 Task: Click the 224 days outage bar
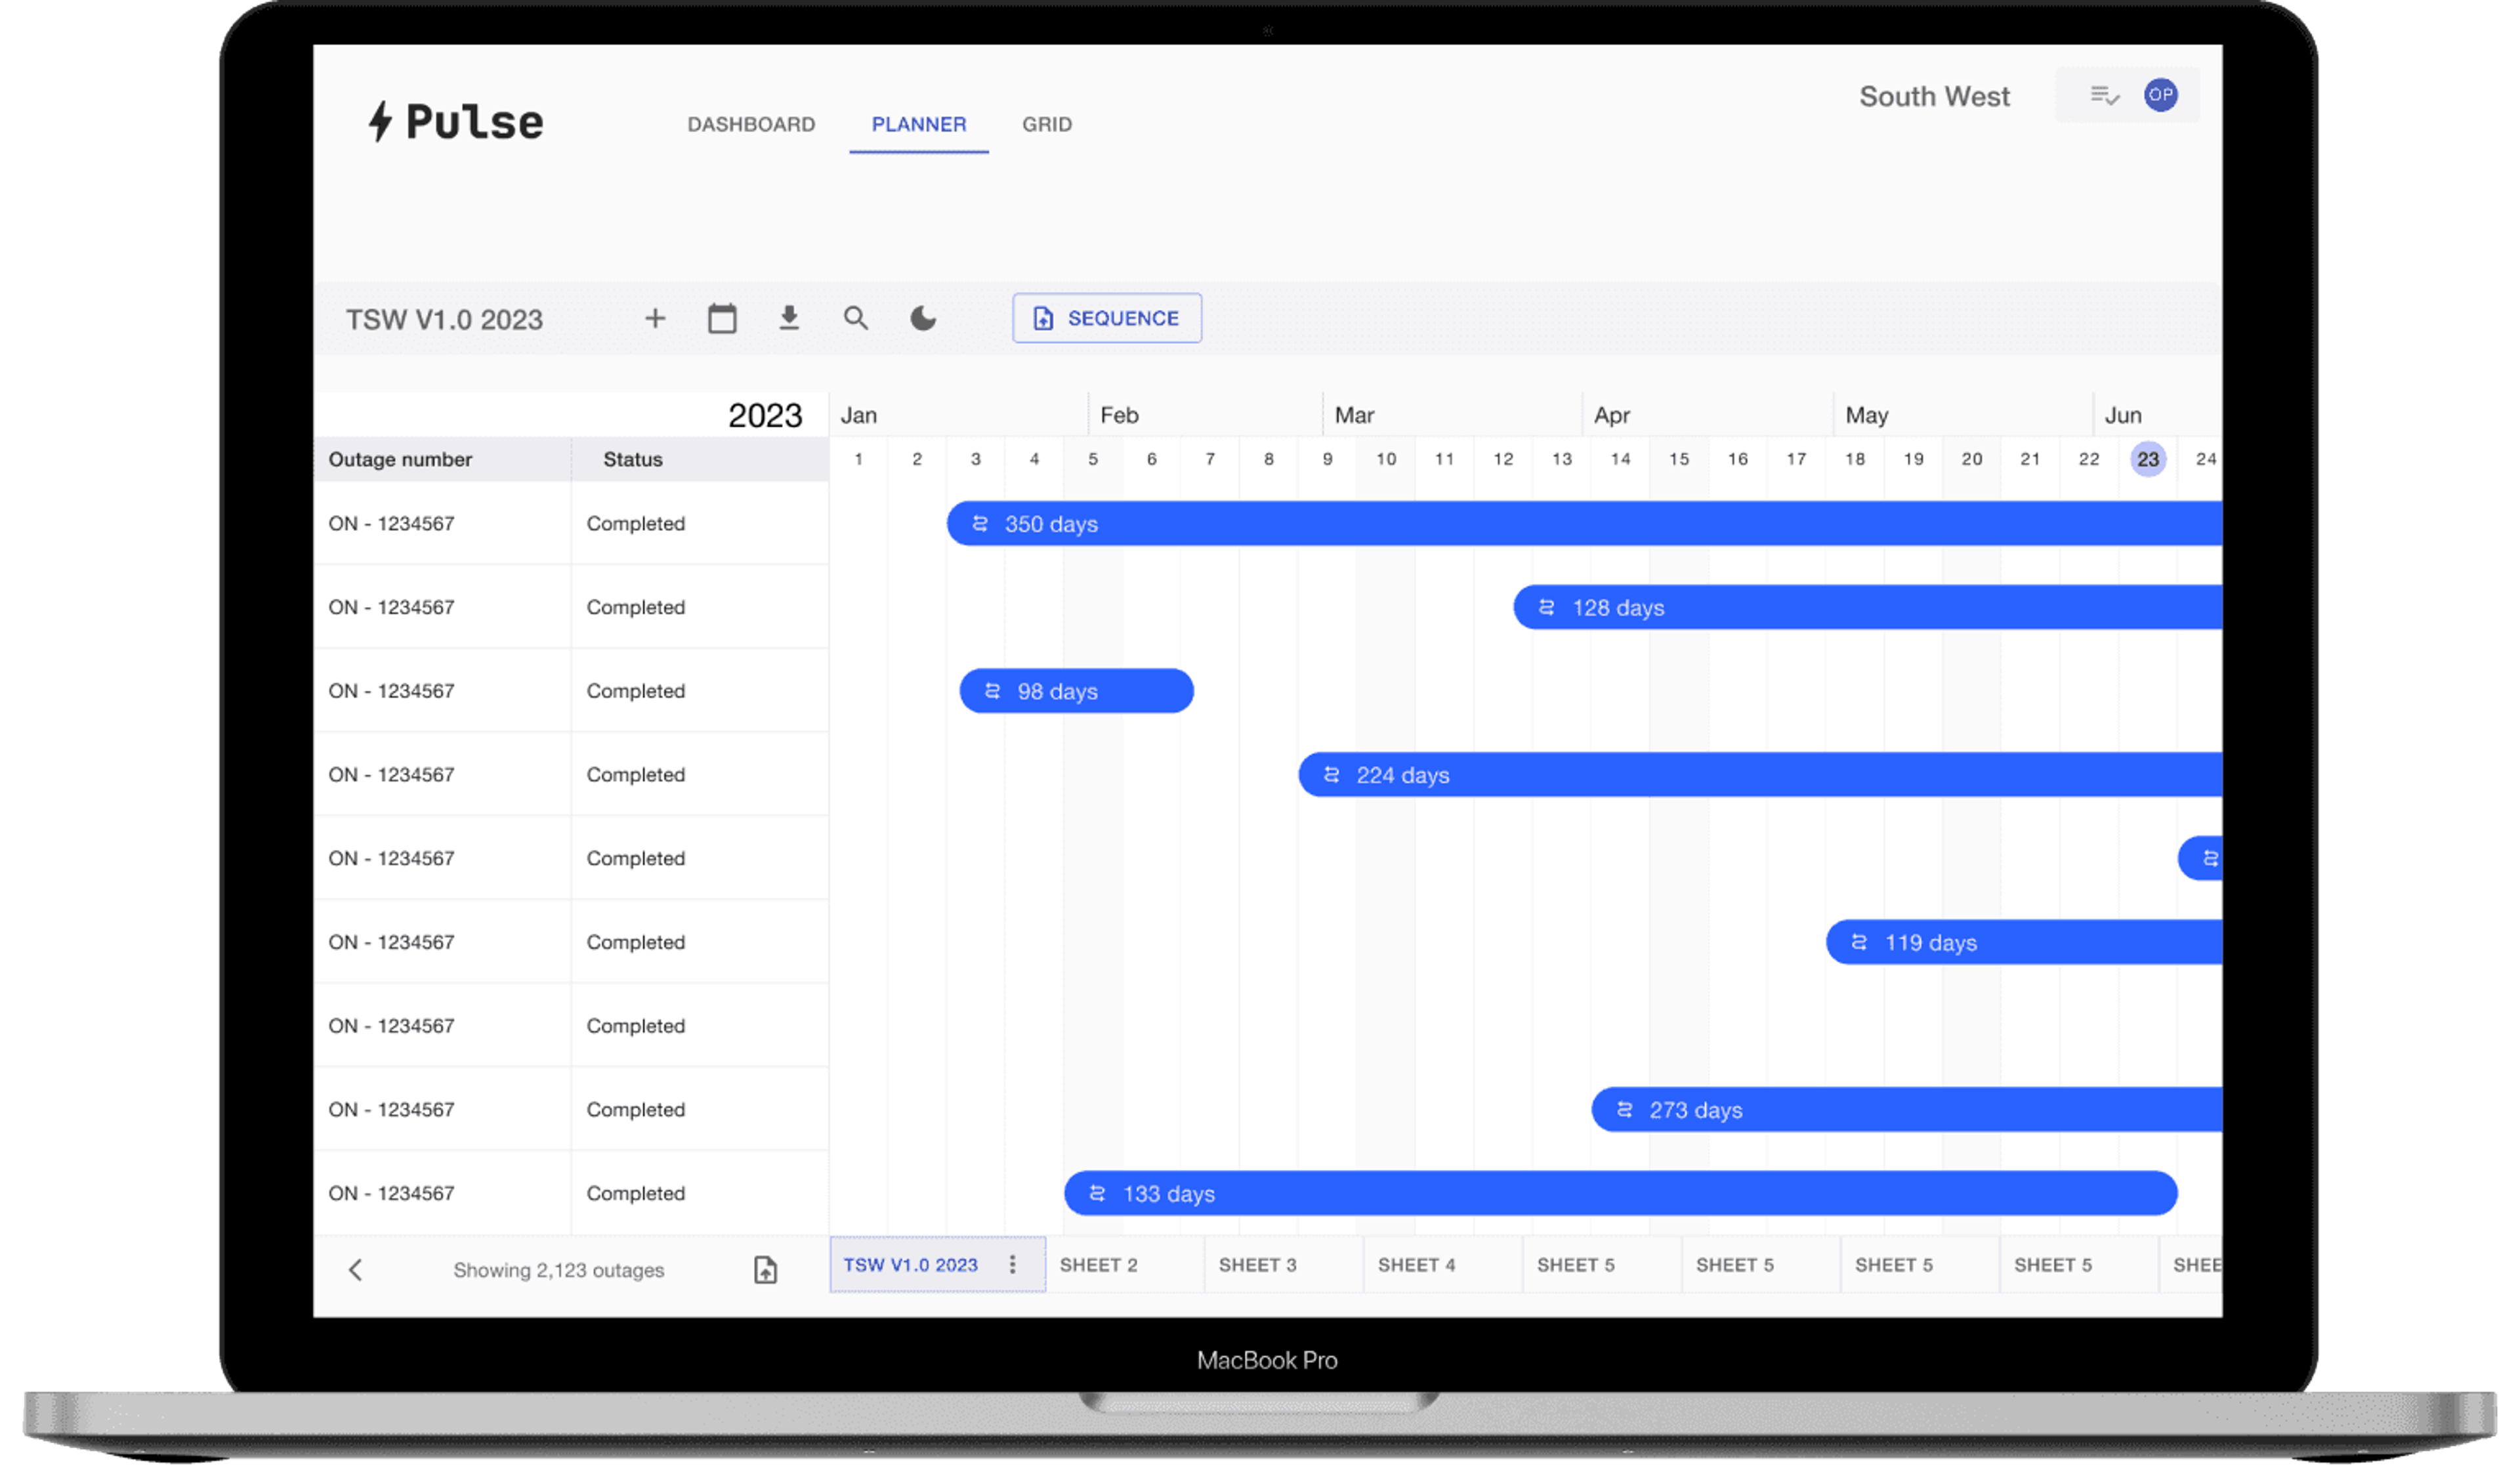coord(1760,775)
